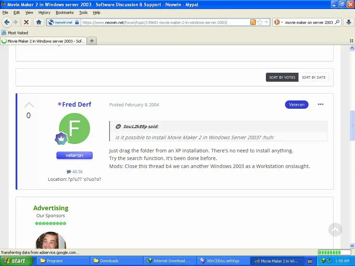Image resolution: width=355 pixels, height=266 pixels.
Task: Click the crown rank badge on avatar
Action: 61,138
